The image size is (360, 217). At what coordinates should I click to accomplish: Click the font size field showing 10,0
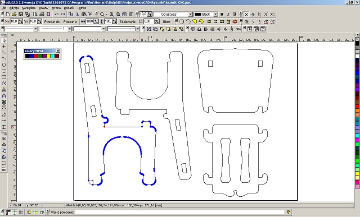pos(143,14)
